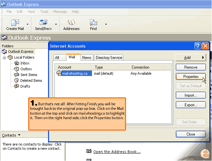Click the Close button in Internet Accounts

point(191,134)
